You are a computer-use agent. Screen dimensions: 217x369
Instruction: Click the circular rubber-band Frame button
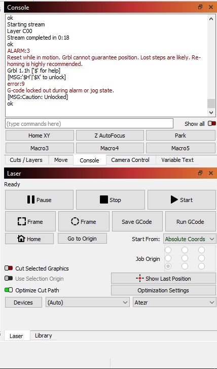(84, 221)
